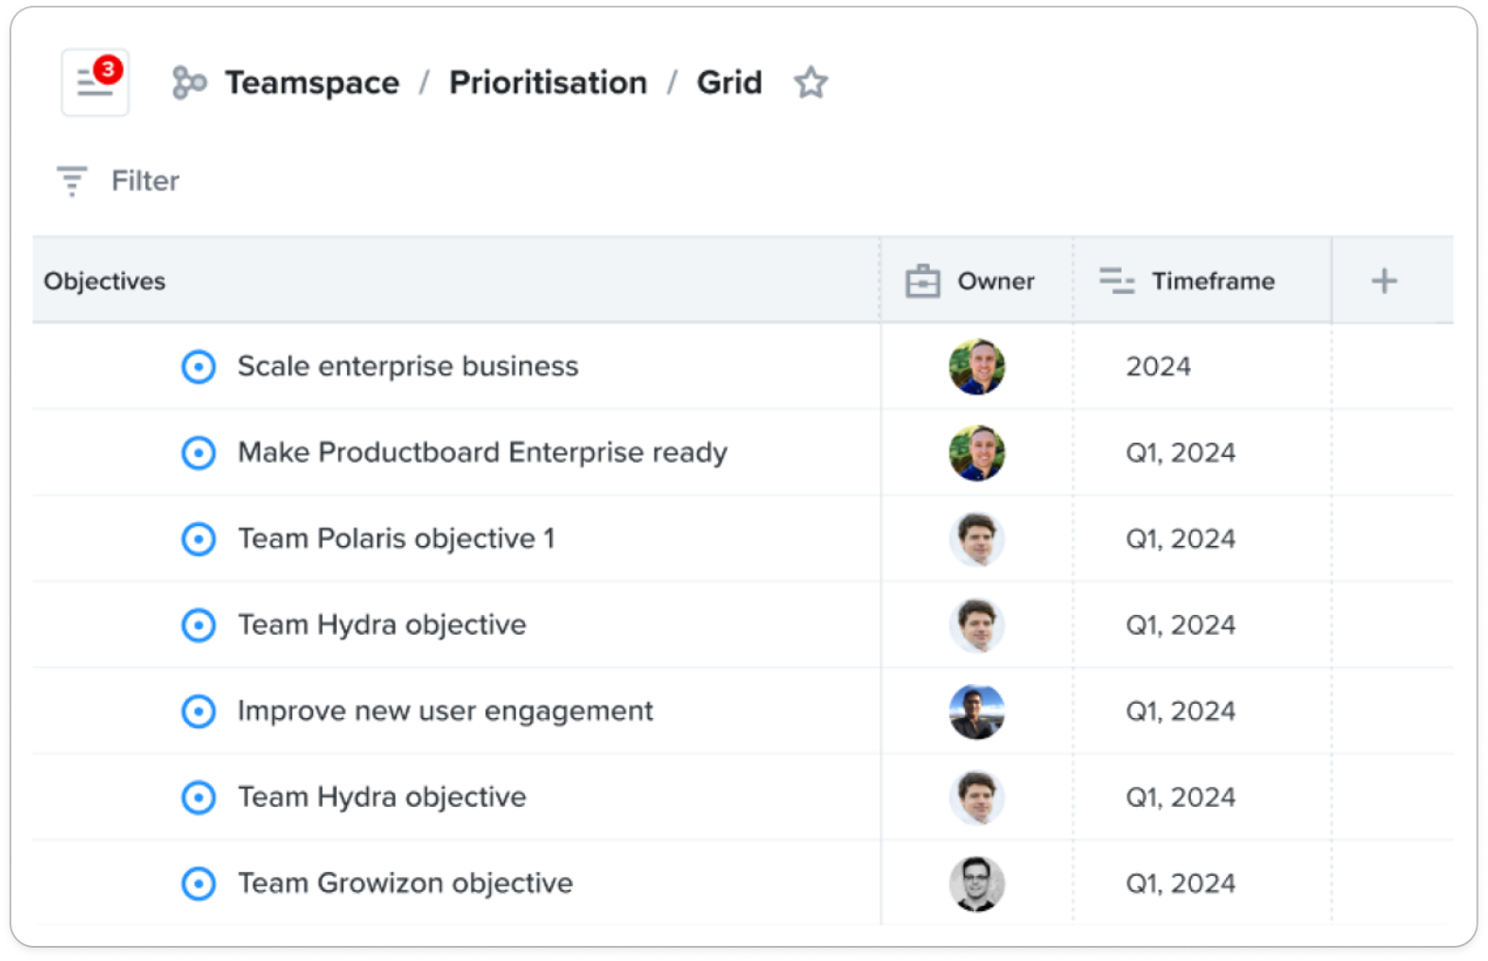The height and width of the screenshot is (961, 1488).
Task: Star the Grid view as favorite
Action: [810, 83]
